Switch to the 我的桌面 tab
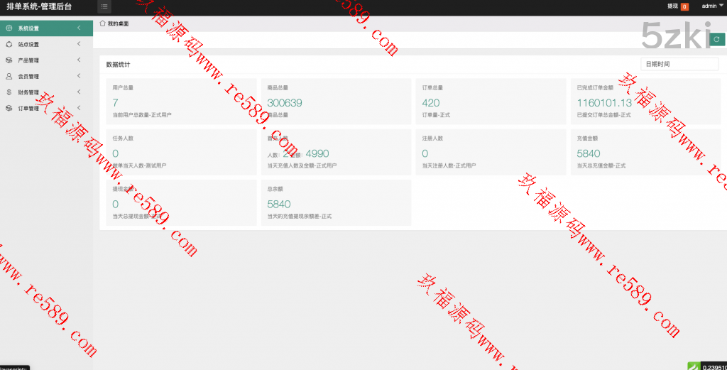Viewport: 727px width, 370px height. pos(118,23)
